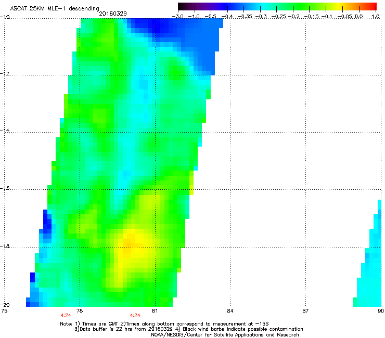Click the 87 longitude axis label
This screenshot has width=385, height=338.
[x=305, y=311]
